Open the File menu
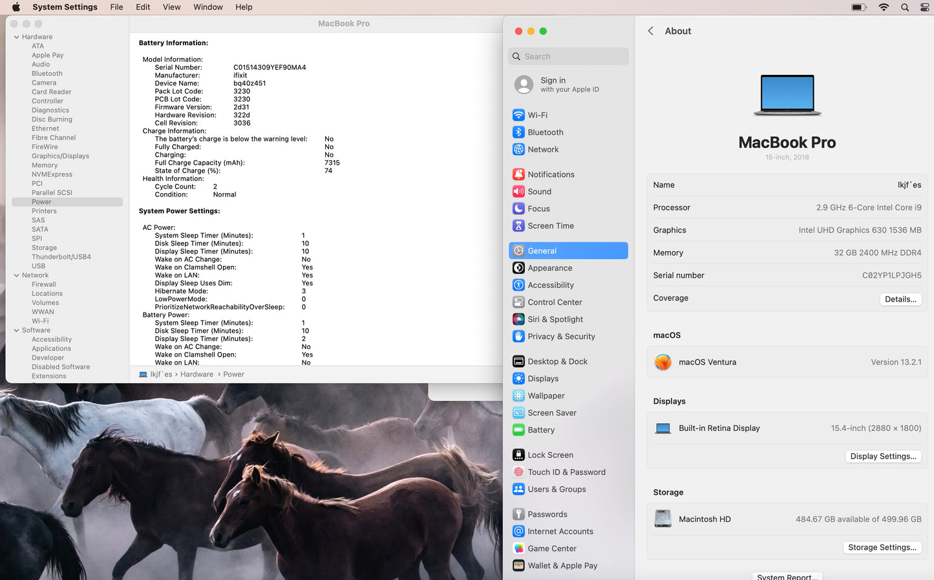 tap(116, 7)
